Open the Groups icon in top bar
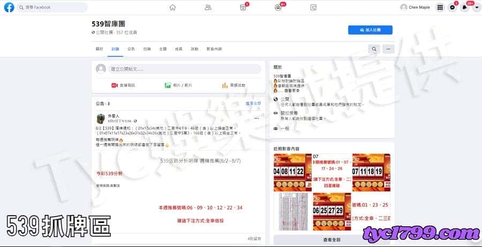Image resolution: width=482 pixels, height=247 pixels. [x=278, y=7]
